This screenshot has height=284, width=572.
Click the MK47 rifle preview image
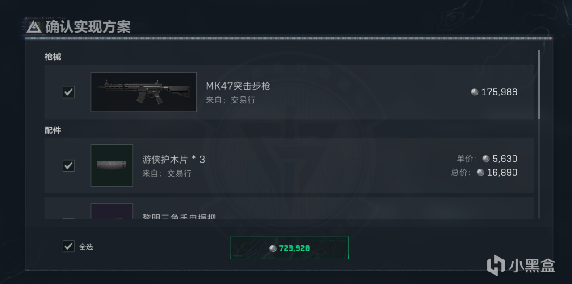coord(143,92)
